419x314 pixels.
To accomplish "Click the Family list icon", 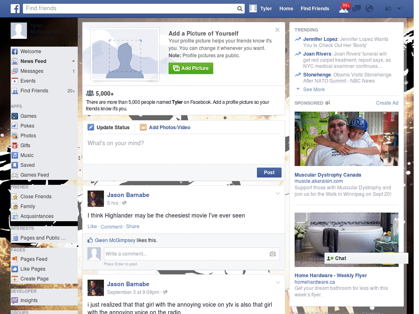I will point(15,206).
